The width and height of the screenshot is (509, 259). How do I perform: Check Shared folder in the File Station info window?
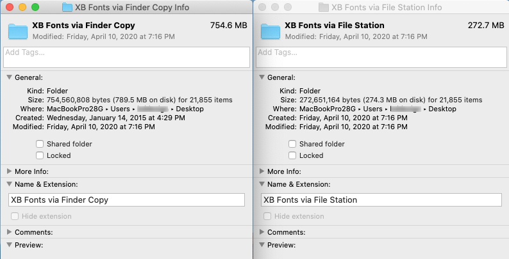(x=292, y=145)
